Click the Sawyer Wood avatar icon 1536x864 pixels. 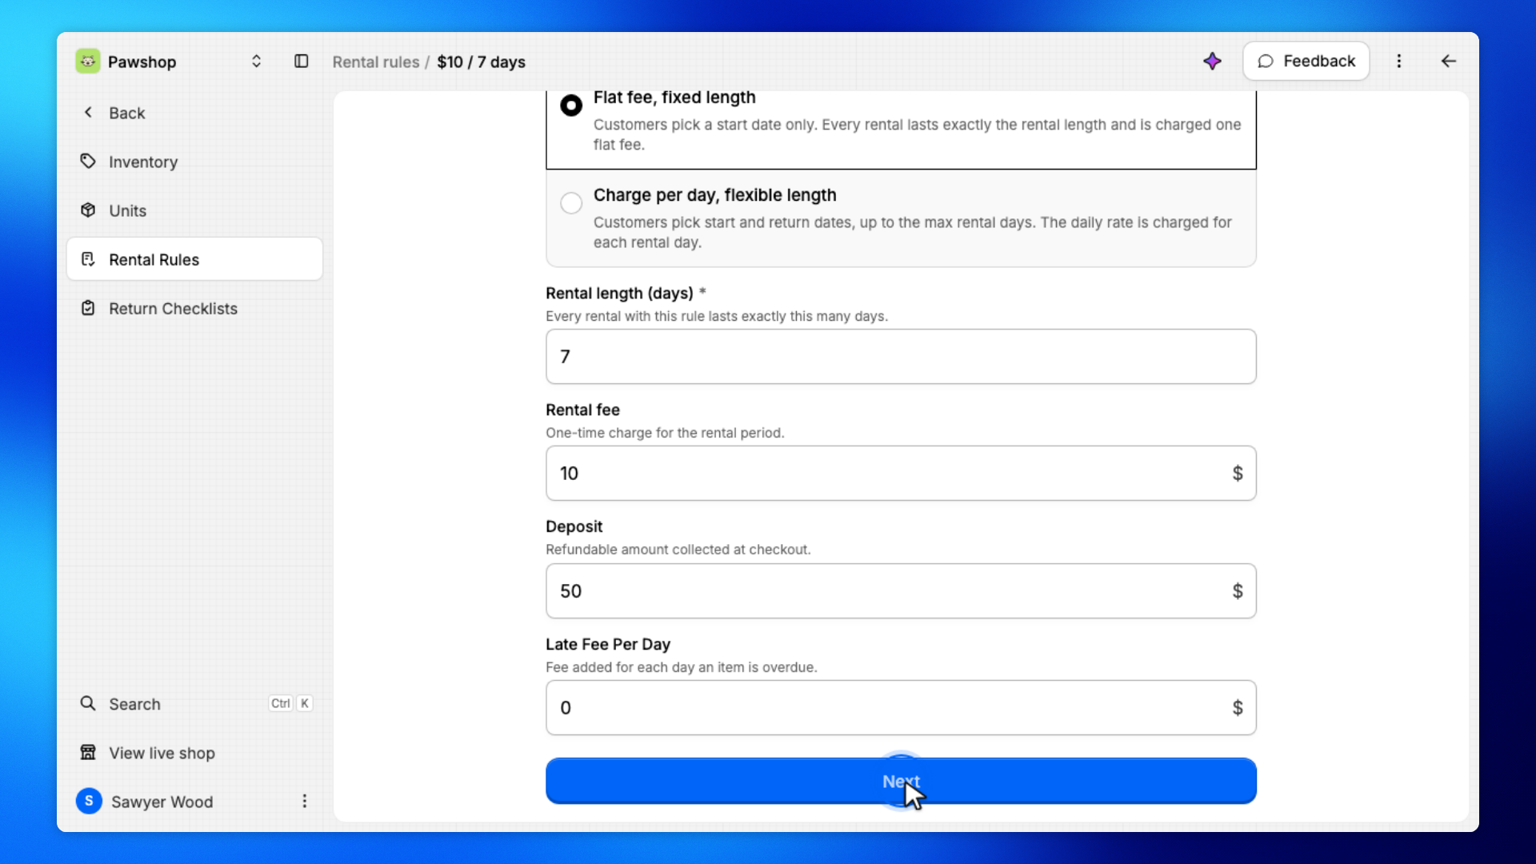89,801
